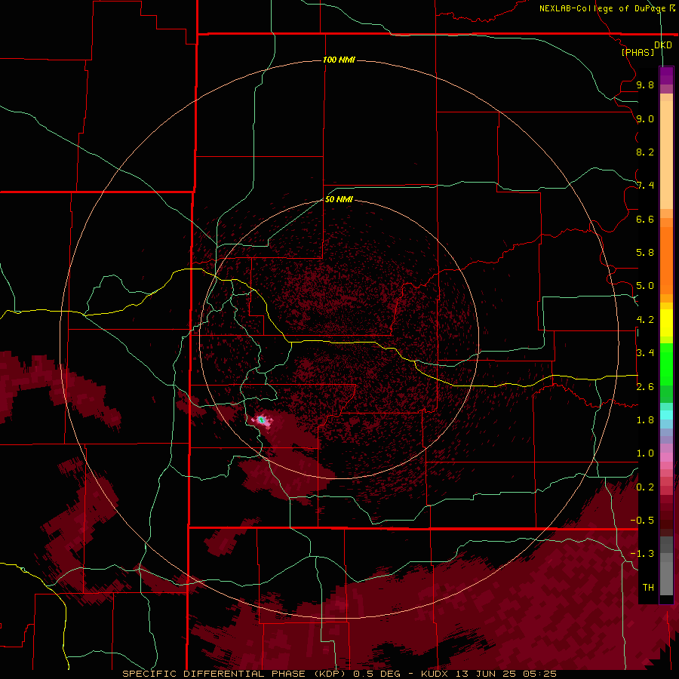
Task: Click the 1.8 value on the color scale
Action: [x=645, y=420]
